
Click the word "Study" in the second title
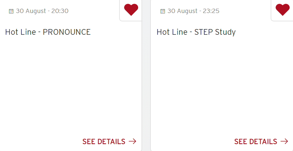pos(225,32)
